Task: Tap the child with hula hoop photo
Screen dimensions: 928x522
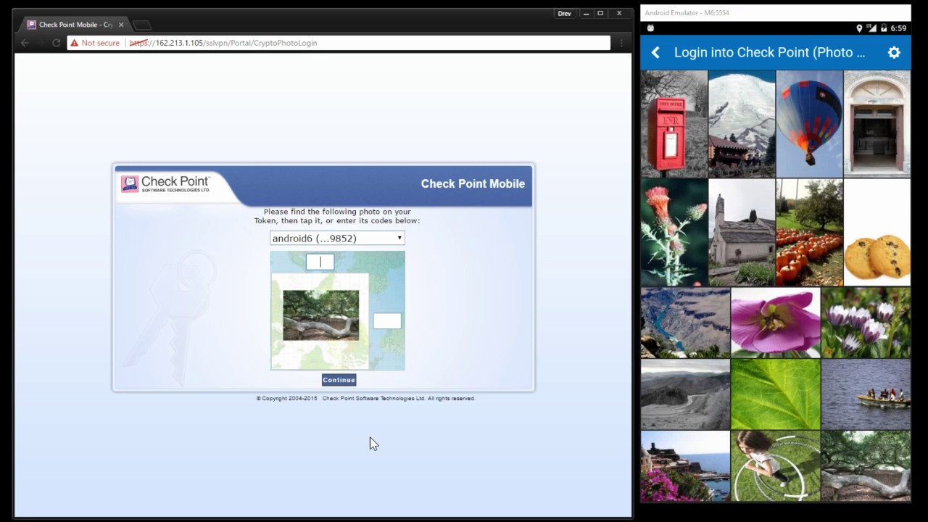Action: tap(776, 466)
